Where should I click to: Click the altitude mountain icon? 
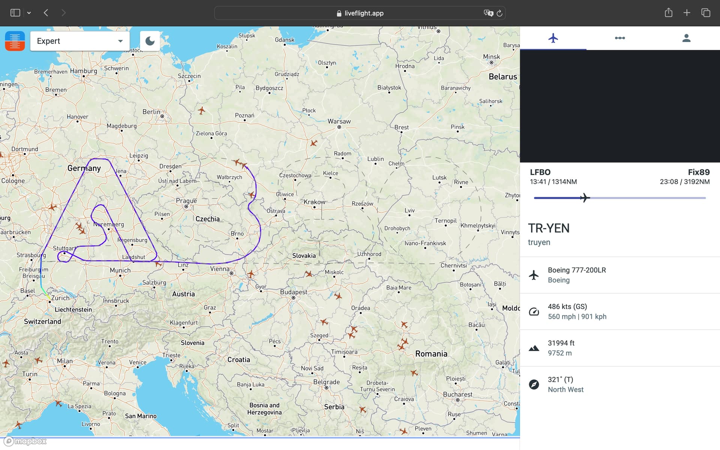[x=534, y=348]
